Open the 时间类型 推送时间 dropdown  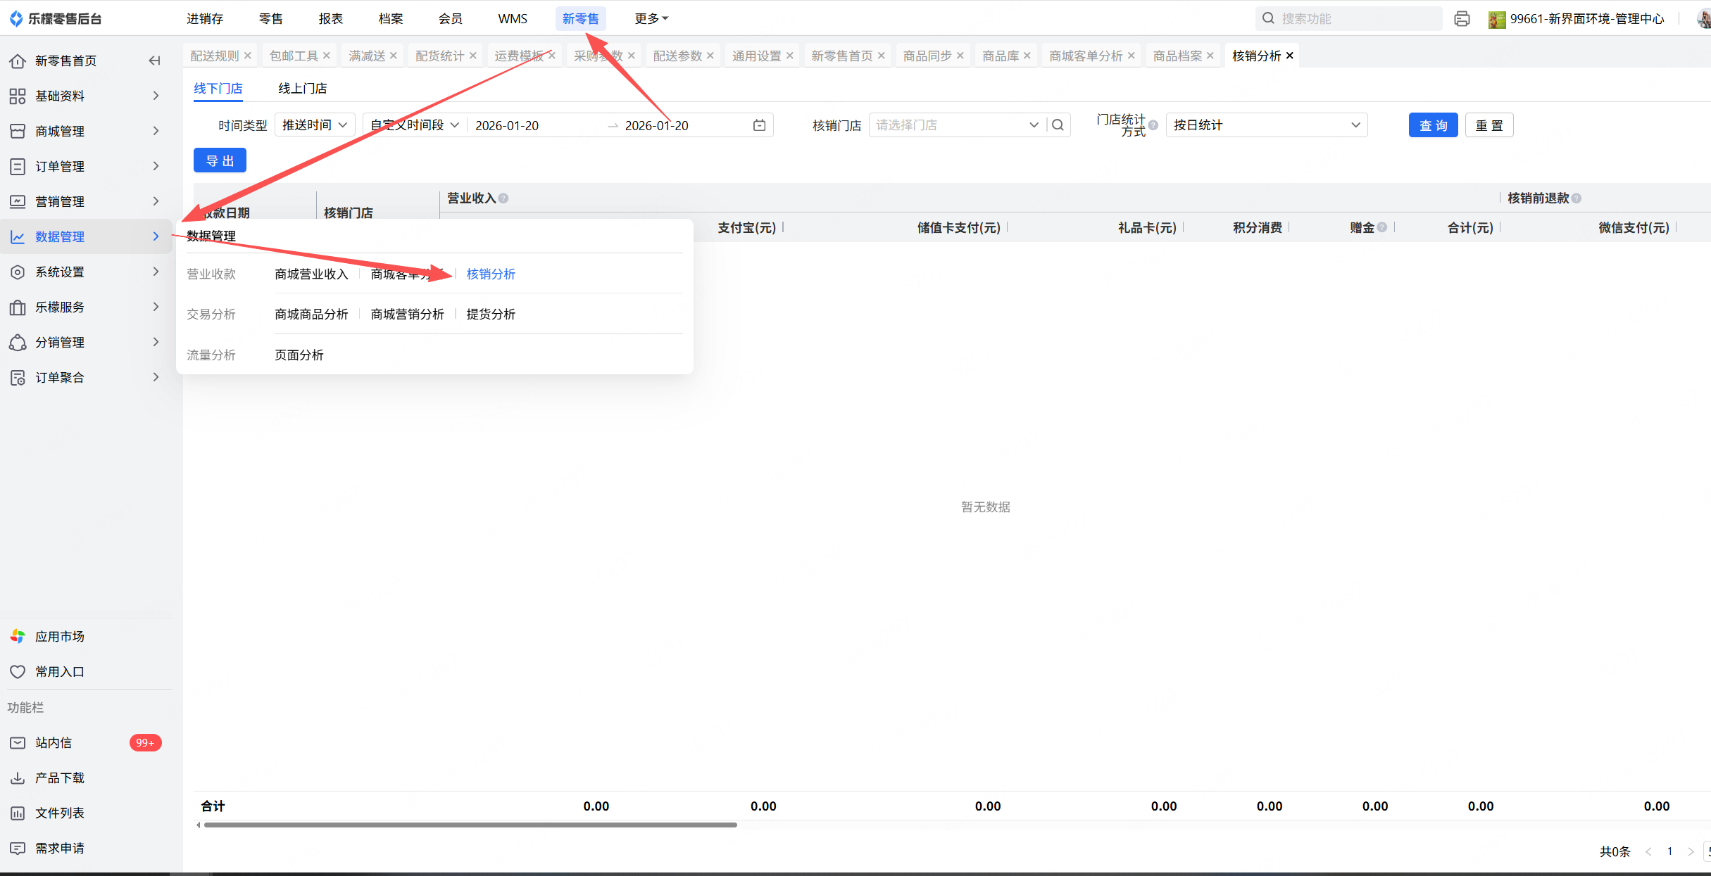[x=315, y=125]
